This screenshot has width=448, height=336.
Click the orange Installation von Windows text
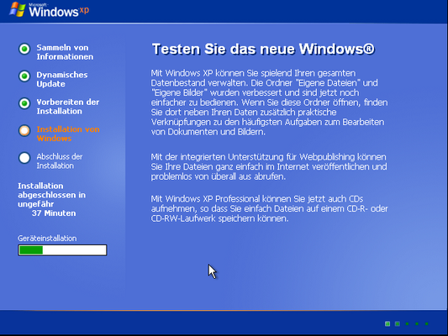(68, 134)
